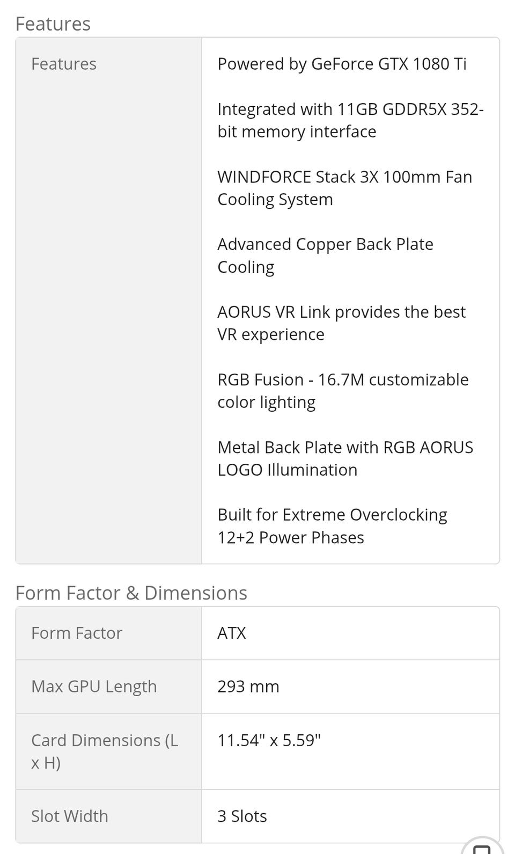Click Metal Back Plate RGB AORUS text
Screen dimensions: 515x854
(x=345, y=458)
